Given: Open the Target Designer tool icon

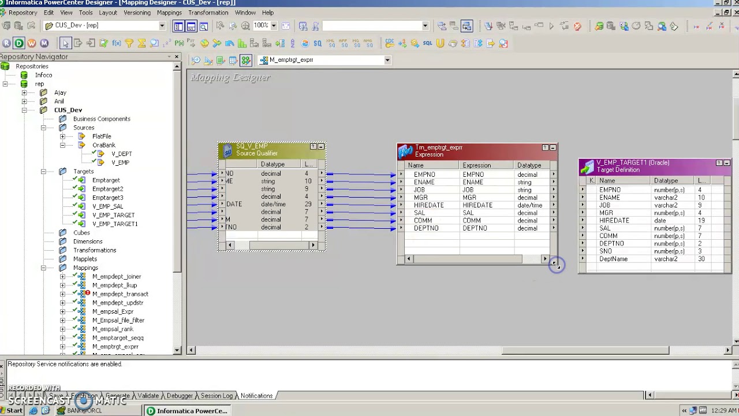Looking at the screenshot, I should tap(208, 60).
